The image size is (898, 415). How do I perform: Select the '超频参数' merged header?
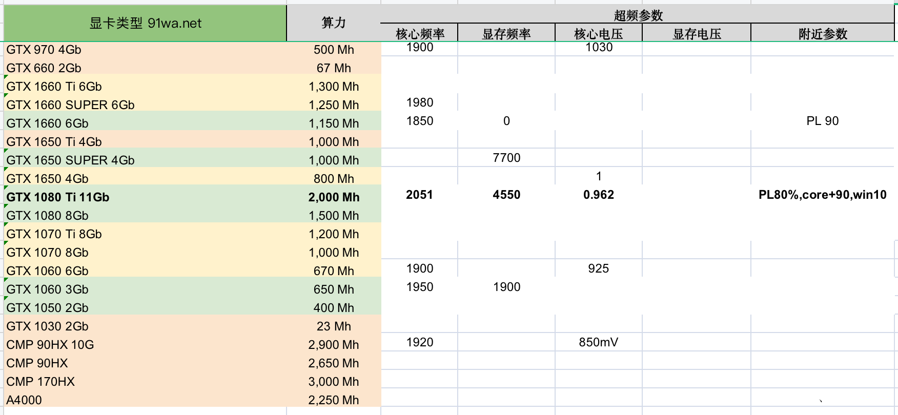(x=638, y=15)
